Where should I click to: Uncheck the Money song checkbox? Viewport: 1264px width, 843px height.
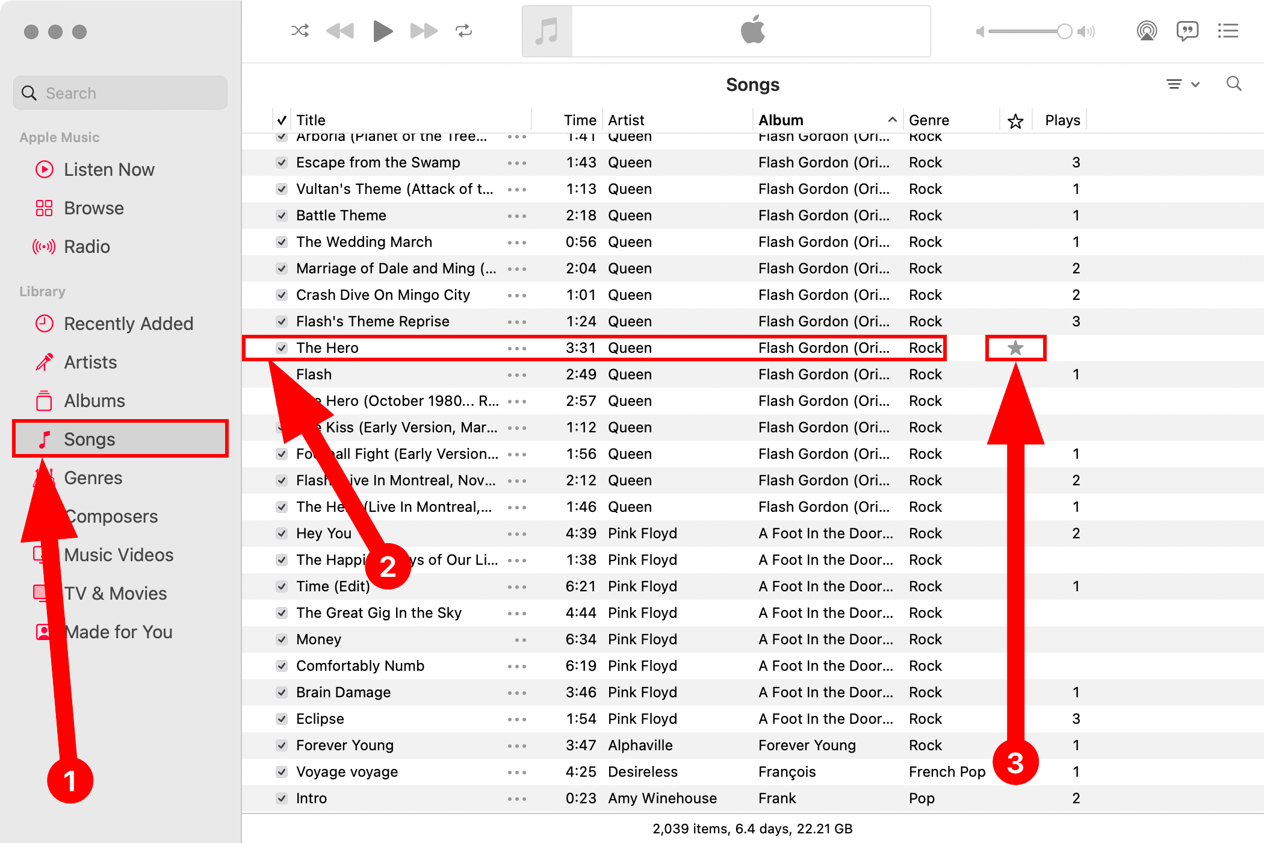(x=281, y=639)
